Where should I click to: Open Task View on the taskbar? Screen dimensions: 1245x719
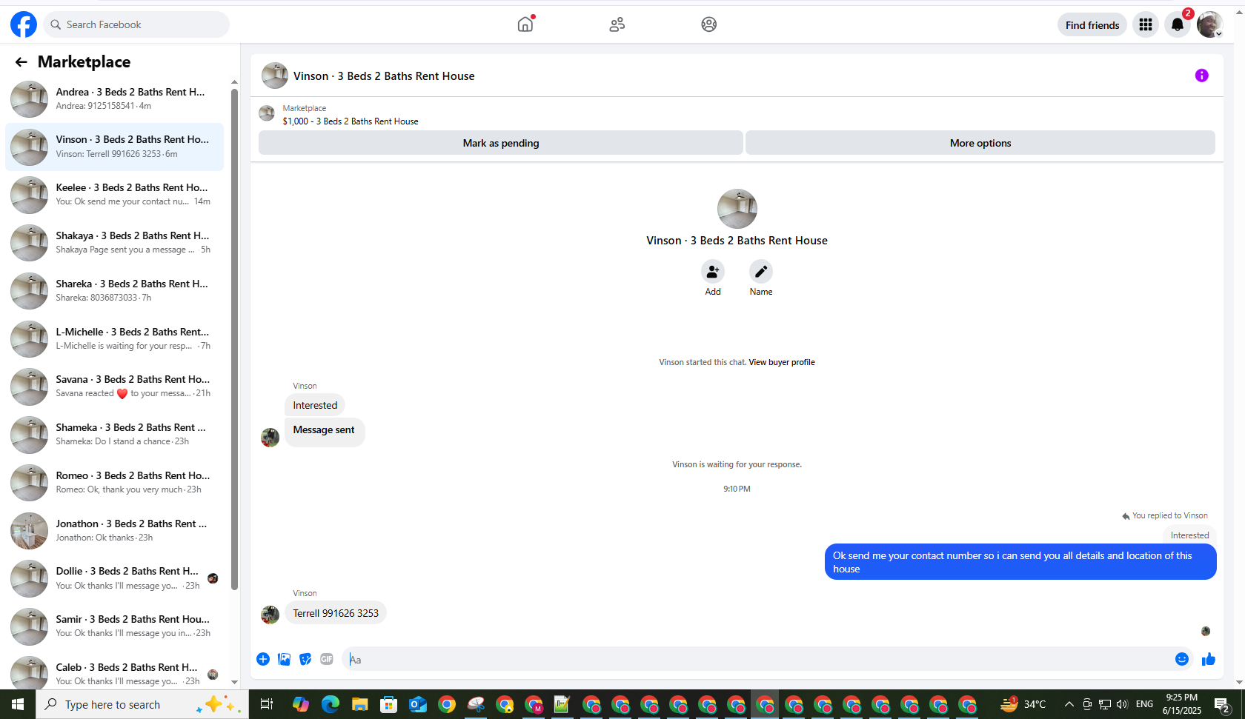pos(267,704)
